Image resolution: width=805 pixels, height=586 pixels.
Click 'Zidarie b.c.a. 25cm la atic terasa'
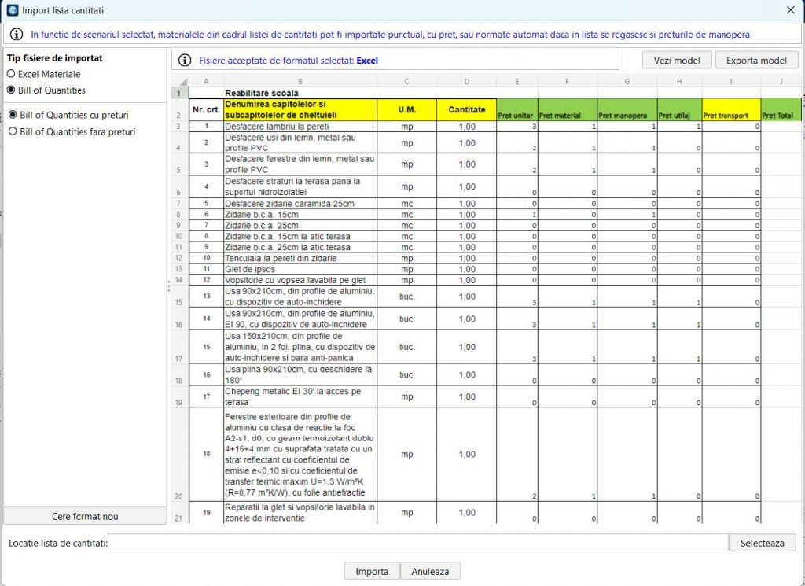point(300,247)
